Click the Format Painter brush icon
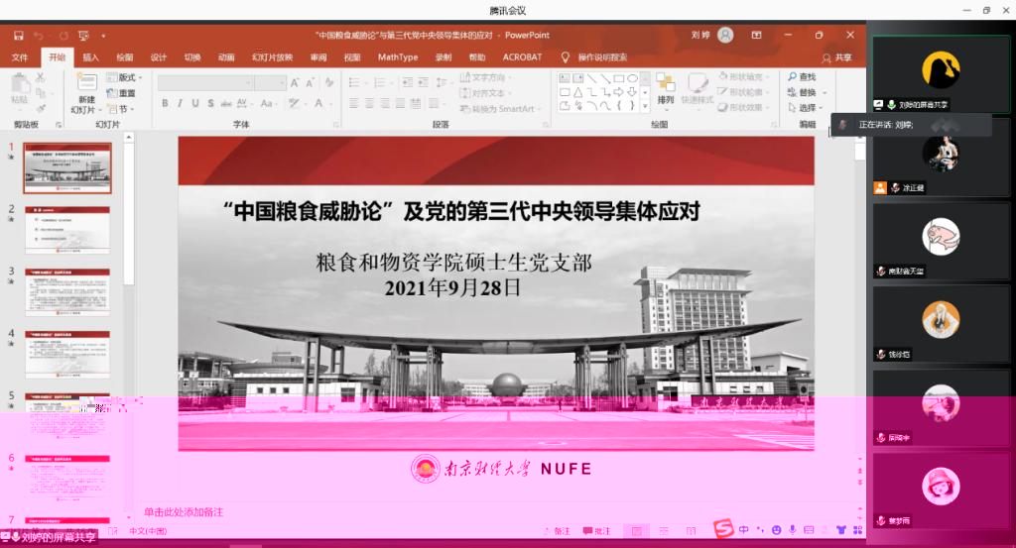 [x=40, y=108]
